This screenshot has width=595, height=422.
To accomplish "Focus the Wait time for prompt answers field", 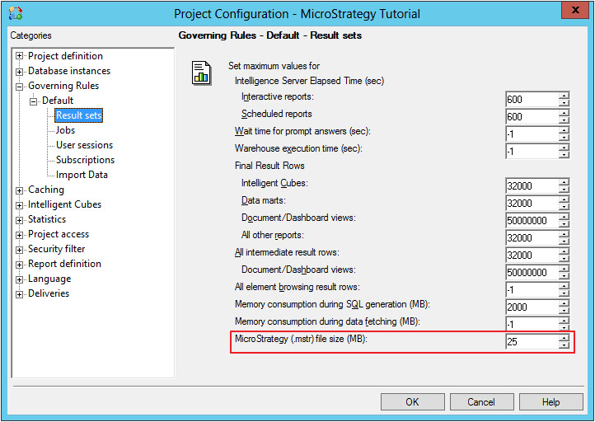I will pyautogui.click(x=532, y=134).
